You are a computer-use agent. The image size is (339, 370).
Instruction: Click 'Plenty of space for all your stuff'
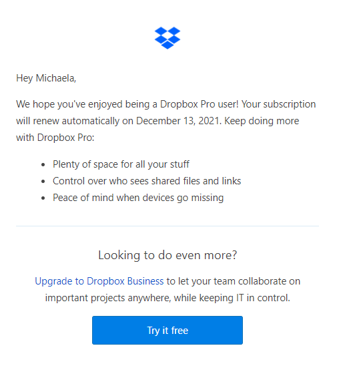pyautogui.click(x=121, y=164)
